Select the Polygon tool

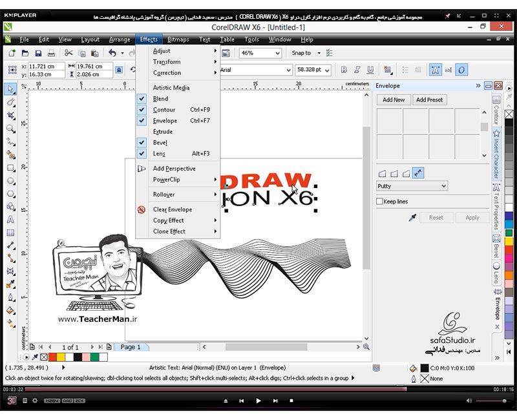click(11, 194)
